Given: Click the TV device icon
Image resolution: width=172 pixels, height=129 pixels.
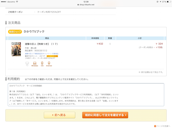Looking at the screenshot, I should click(x=27, y=64).
